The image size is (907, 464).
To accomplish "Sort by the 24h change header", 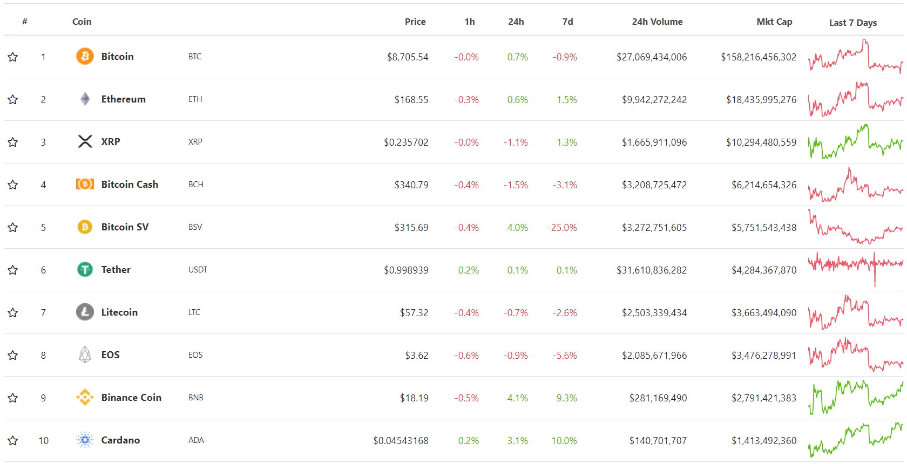I will (x=516, y=22).
